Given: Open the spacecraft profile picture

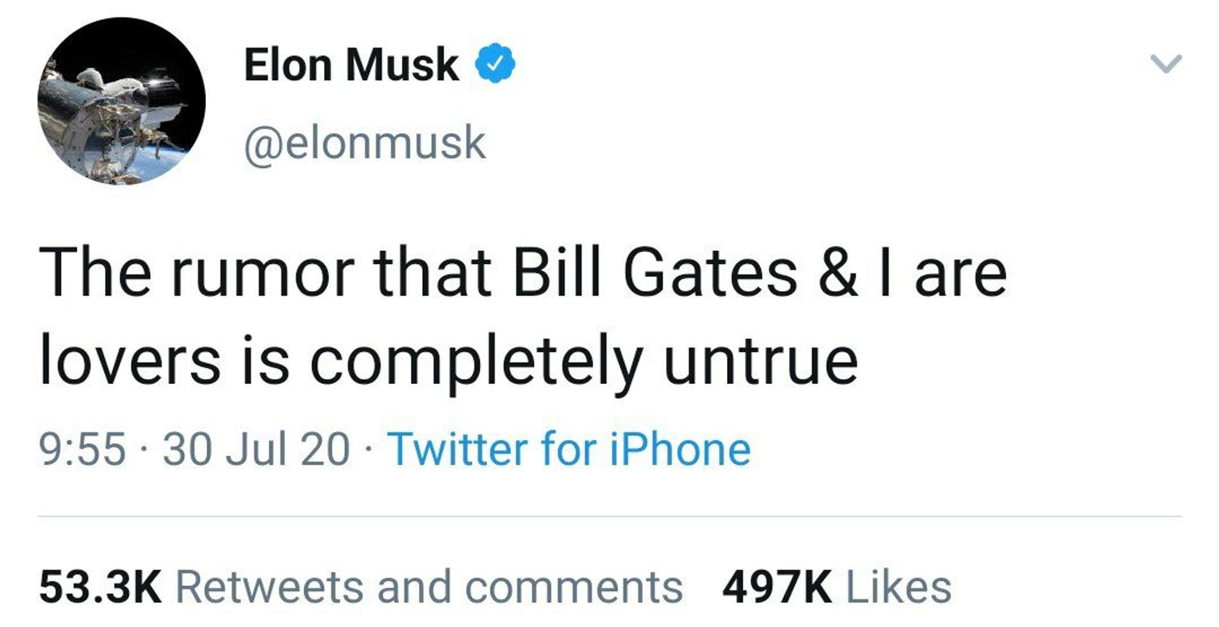Looking at the screenshot, I should tap(121, 101).
